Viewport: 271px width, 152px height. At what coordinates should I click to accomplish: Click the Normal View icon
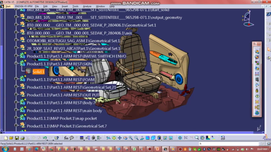point(142,138)
